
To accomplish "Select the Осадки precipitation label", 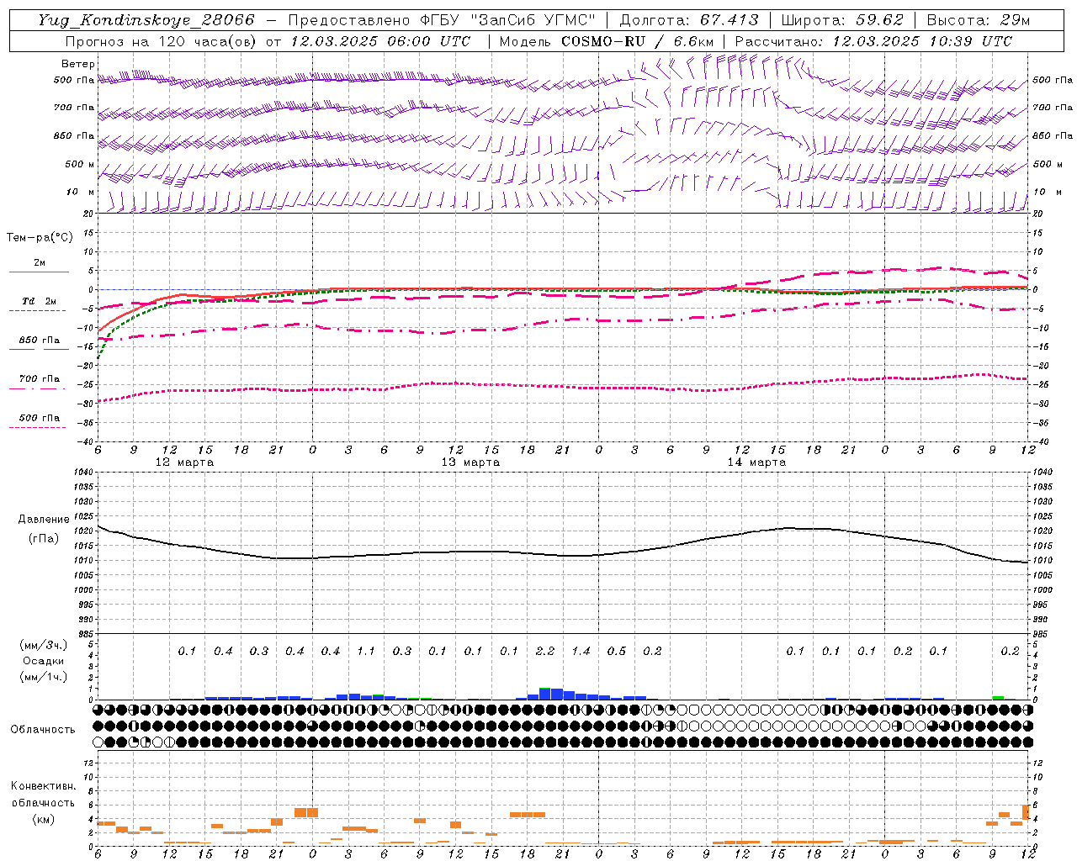I will (x=43, y=661).
